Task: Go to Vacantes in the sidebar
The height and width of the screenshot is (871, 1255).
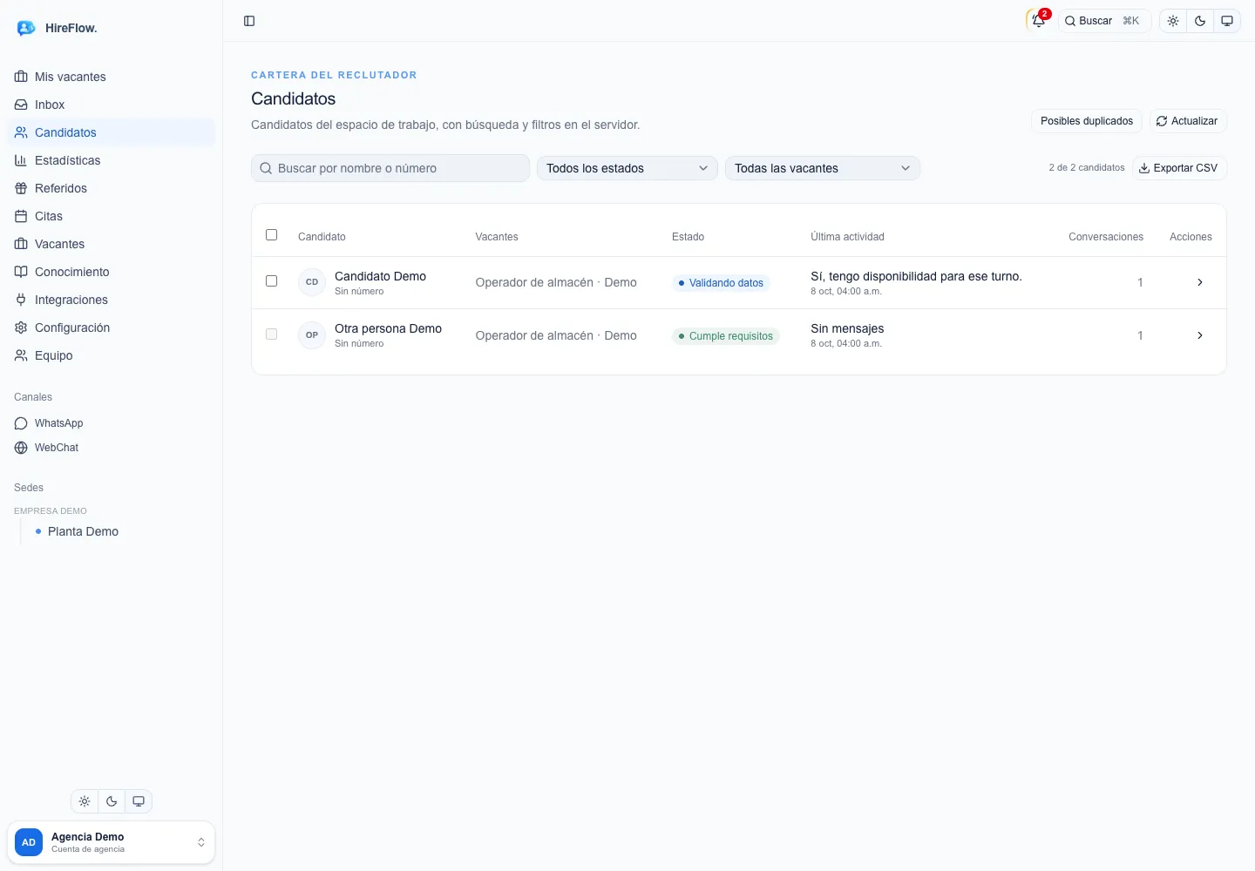Action: (x=111, y=244)
